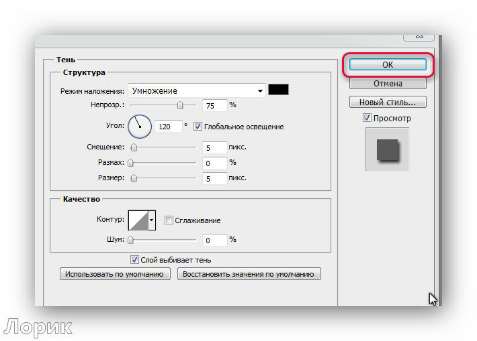Click the Отмена button
Screen dimensions: 477x341
pyautogui.click(x=388, y=84)
